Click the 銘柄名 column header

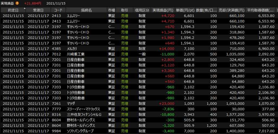[86, 10]
